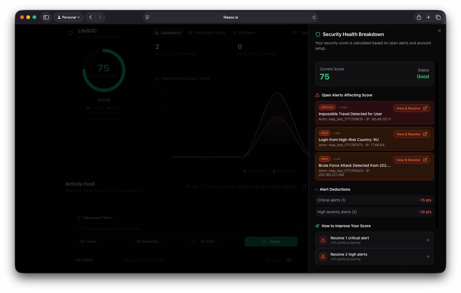The image size is (461, 293).
Task: Click View & Resolve on the Impossible Travel alert
Action: coord(412,108)
